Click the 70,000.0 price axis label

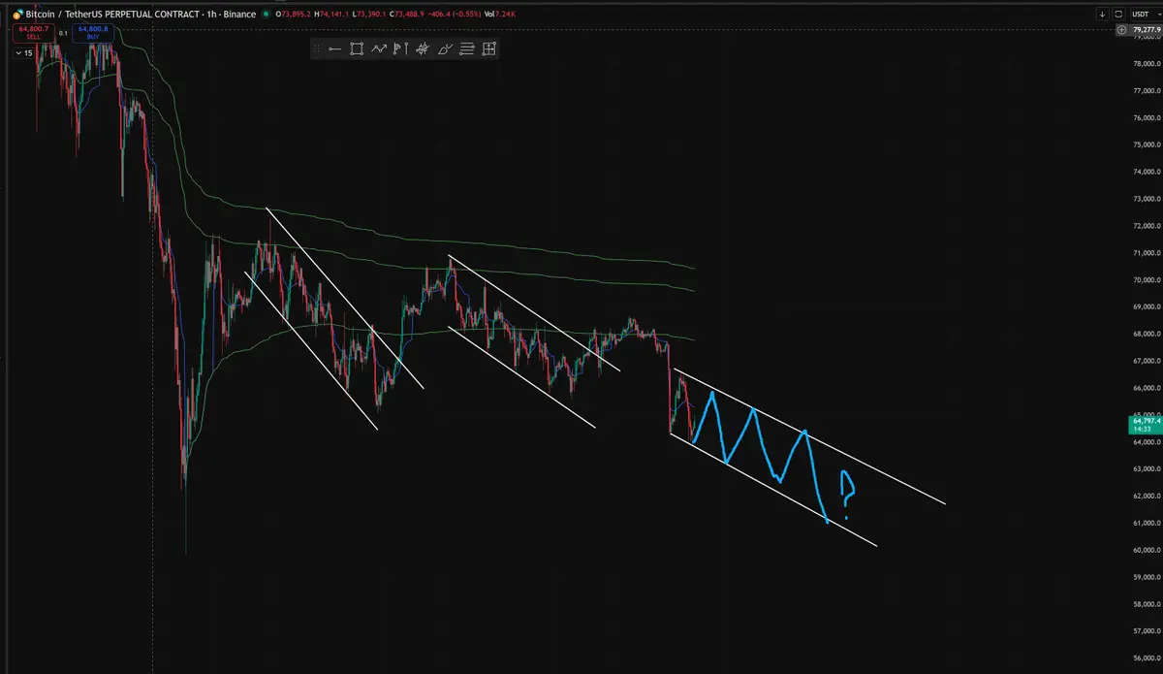[1147, 280]
